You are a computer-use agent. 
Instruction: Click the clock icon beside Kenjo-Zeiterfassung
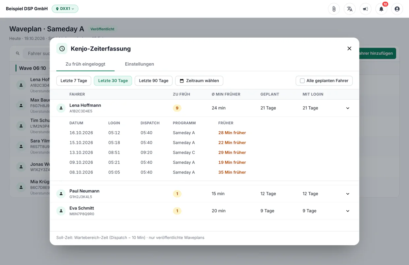point(62,49)
